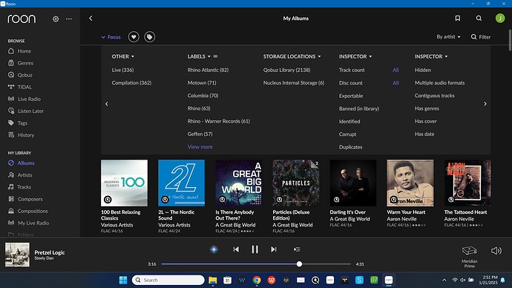Select Nucleus Internal Storage (6)
This screenshot has height=288, width=512.
tap(294, 82)
